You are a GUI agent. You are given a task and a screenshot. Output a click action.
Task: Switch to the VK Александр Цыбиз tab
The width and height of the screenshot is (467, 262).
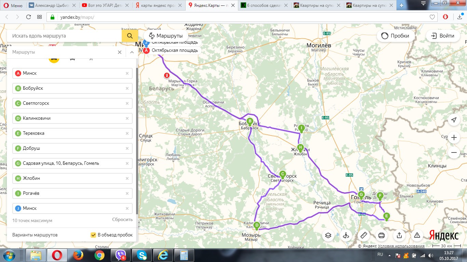[53, 5]
